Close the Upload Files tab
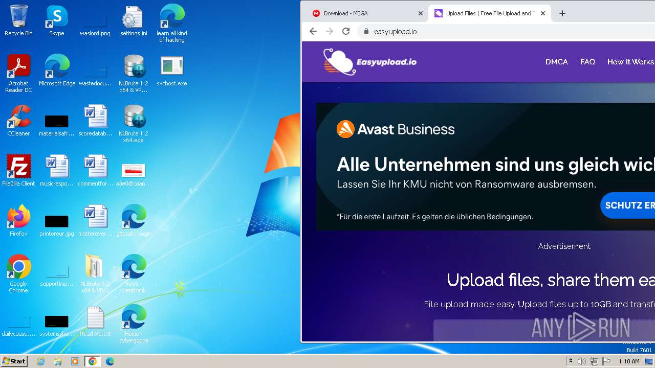The image size is (655, 368). coord(542,13)
